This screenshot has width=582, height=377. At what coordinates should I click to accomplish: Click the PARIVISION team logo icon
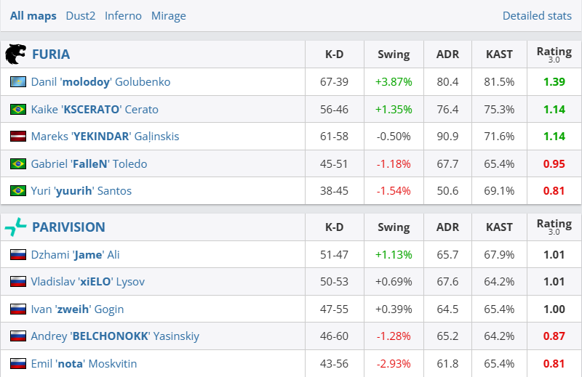[15, 227]
